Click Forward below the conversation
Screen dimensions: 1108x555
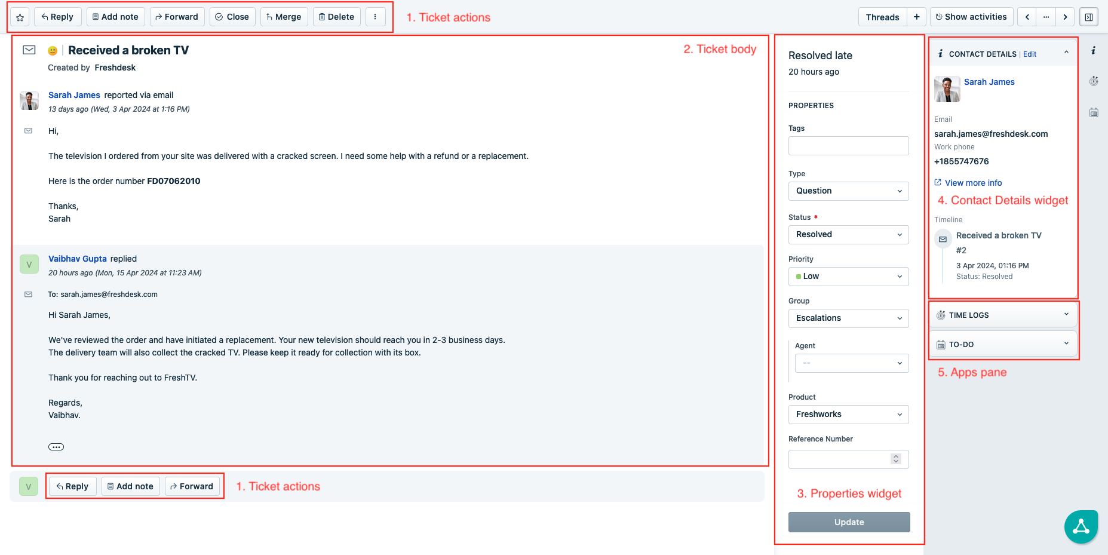click(x=192, y=486)
